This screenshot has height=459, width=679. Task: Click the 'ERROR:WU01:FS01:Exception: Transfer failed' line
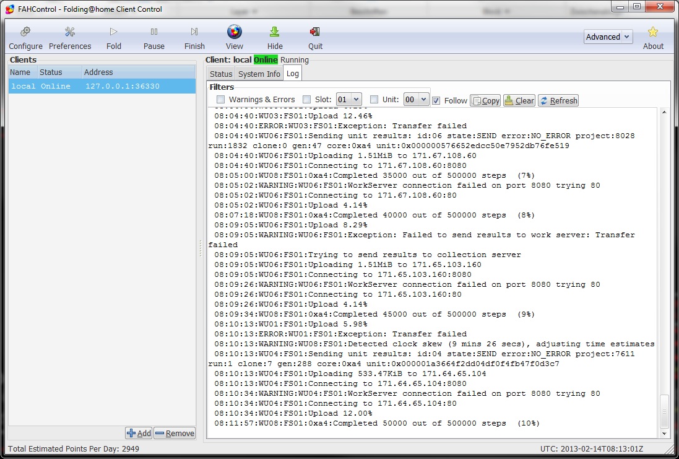tap(340, 334)
